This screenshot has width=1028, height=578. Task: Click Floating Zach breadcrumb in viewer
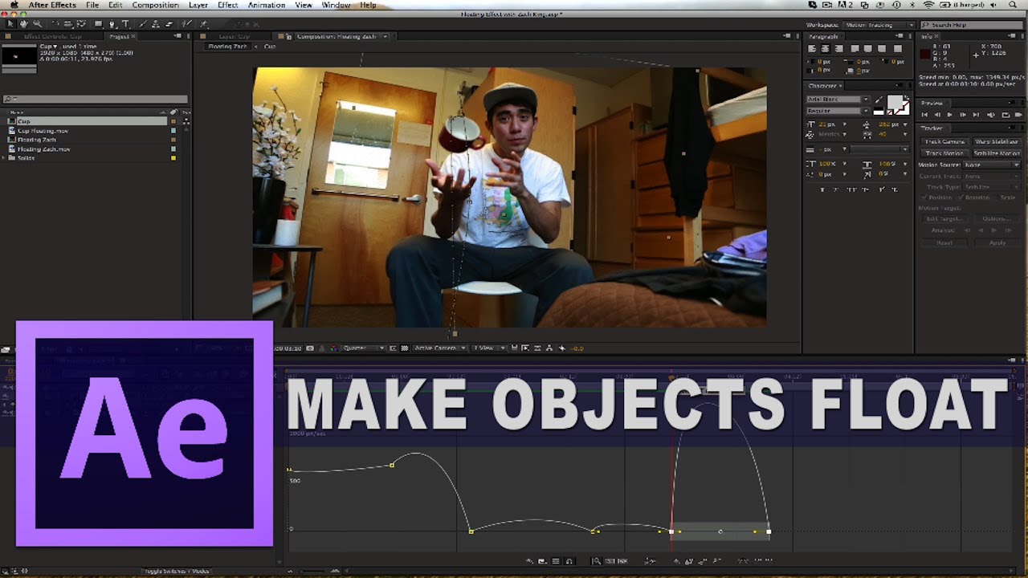click(x=228, y=47)
